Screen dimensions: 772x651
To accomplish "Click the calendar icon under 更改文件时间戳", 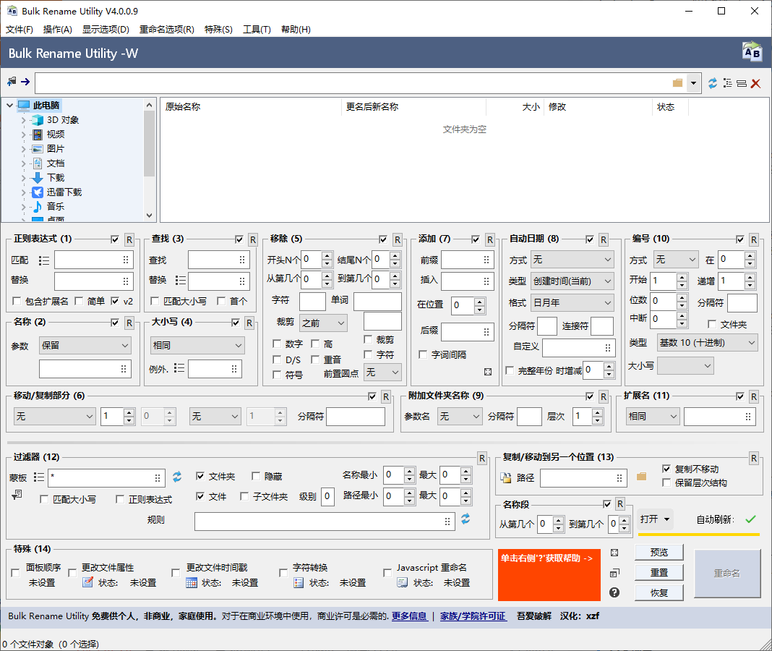I will coord(192,582).
